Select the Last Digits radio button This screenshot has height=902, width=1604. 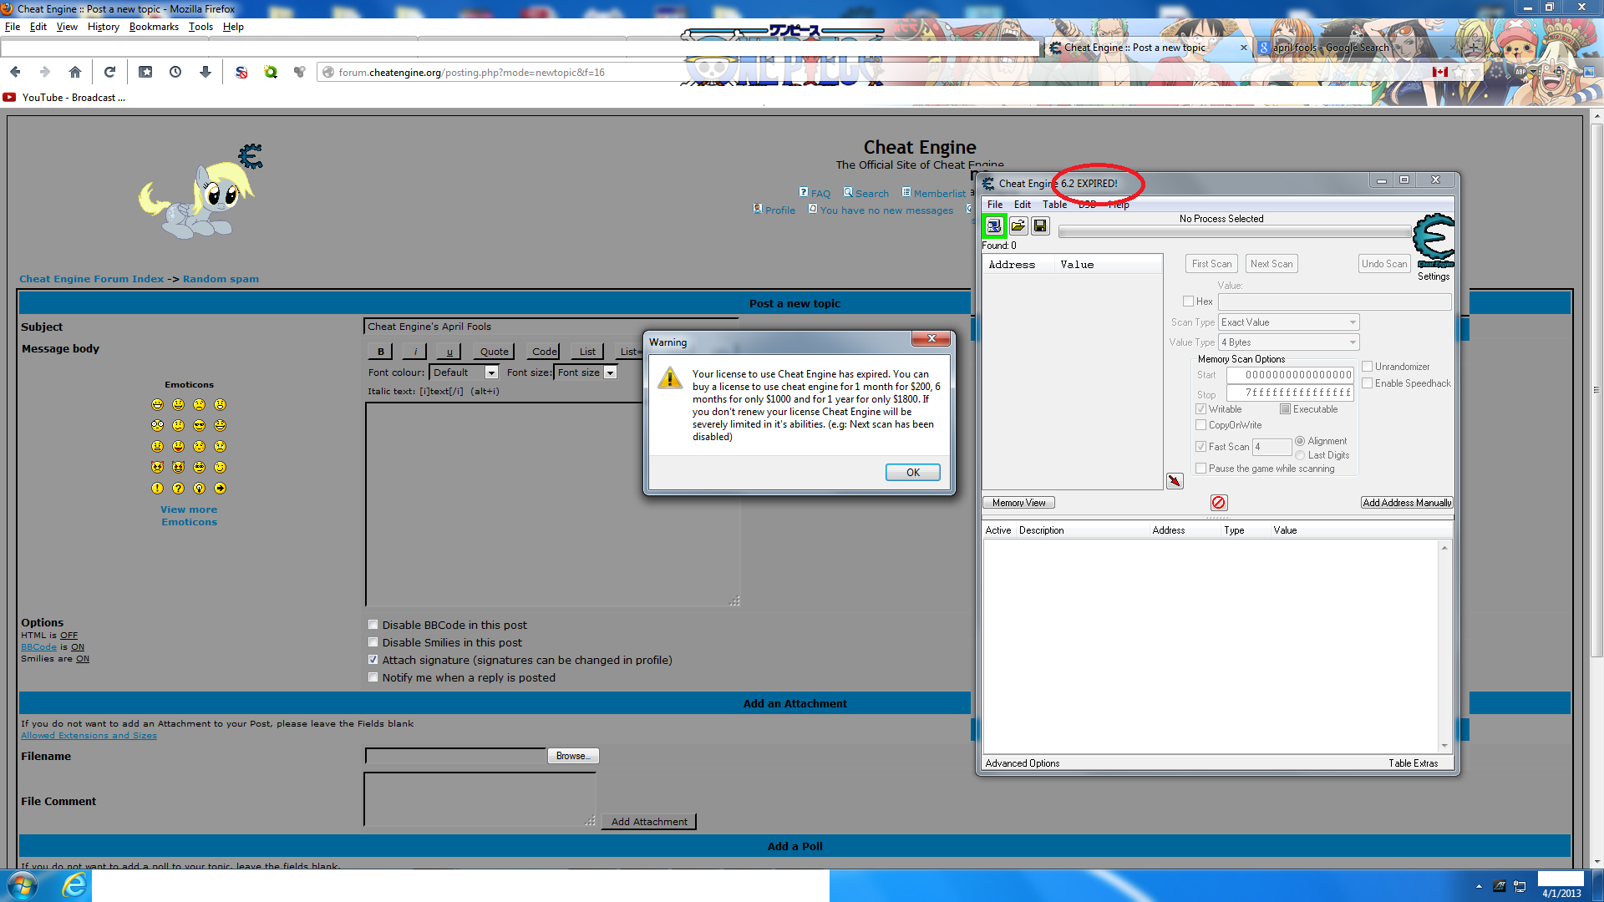point(1300,455)
